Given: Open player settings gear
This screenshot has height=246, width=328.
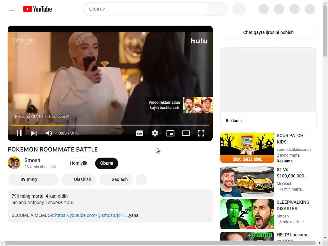Looking at the screenshot, I should (155, 133).
